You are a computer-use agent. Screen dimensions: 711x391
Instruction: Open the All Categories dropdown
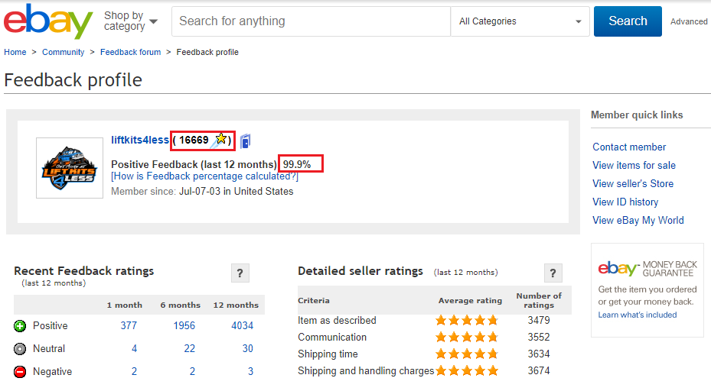coord(520,21)
